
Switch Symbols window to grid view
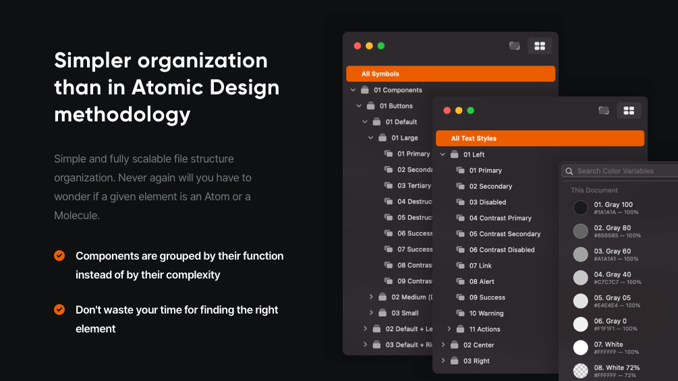(x=540, y=46)
